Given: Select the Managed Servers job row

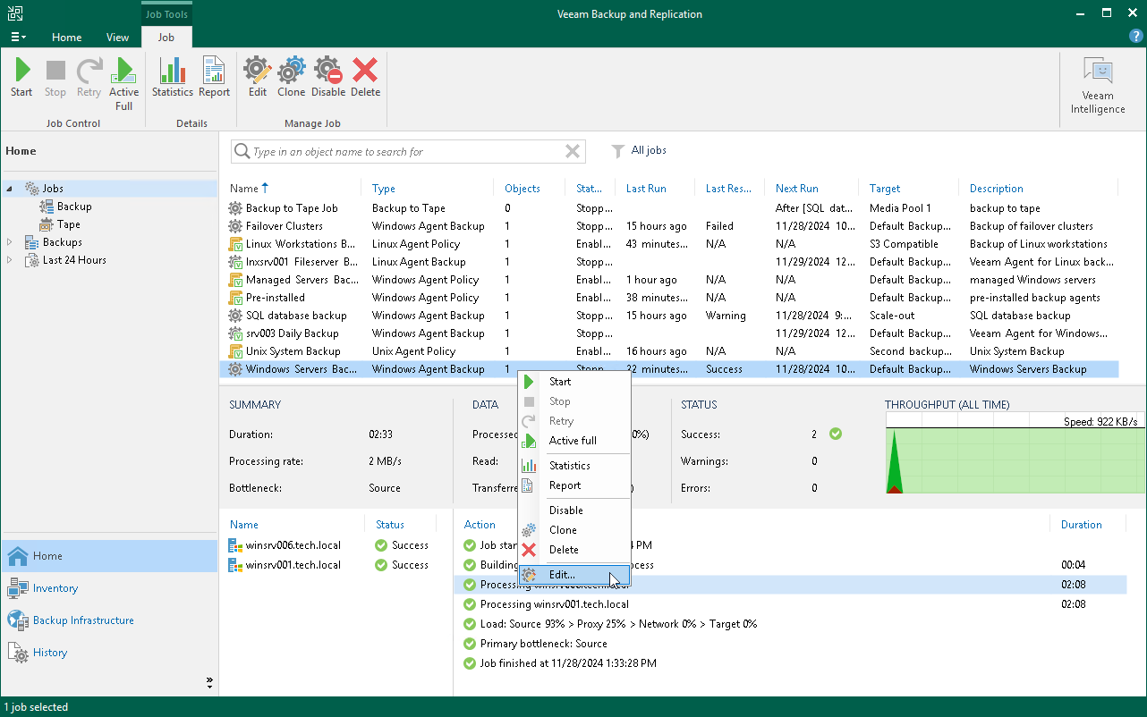Looking at the screenshot, I should (669, 280).
